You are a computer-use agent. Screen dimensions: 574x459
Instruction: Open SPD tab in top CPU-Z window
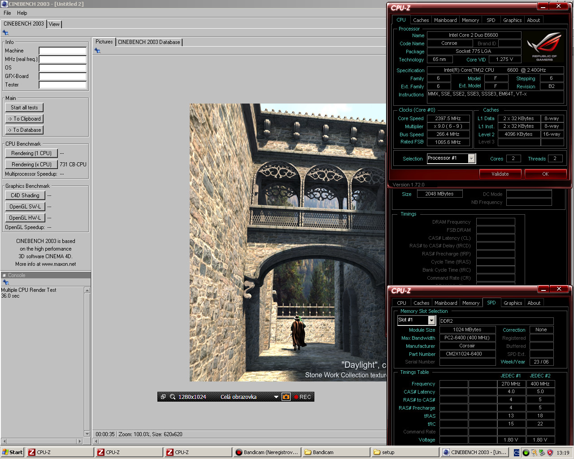[x=491, y=20]
